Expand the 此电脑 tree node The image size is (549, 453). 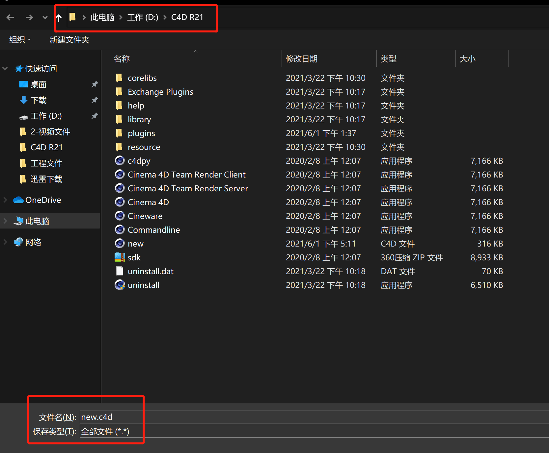5,221
